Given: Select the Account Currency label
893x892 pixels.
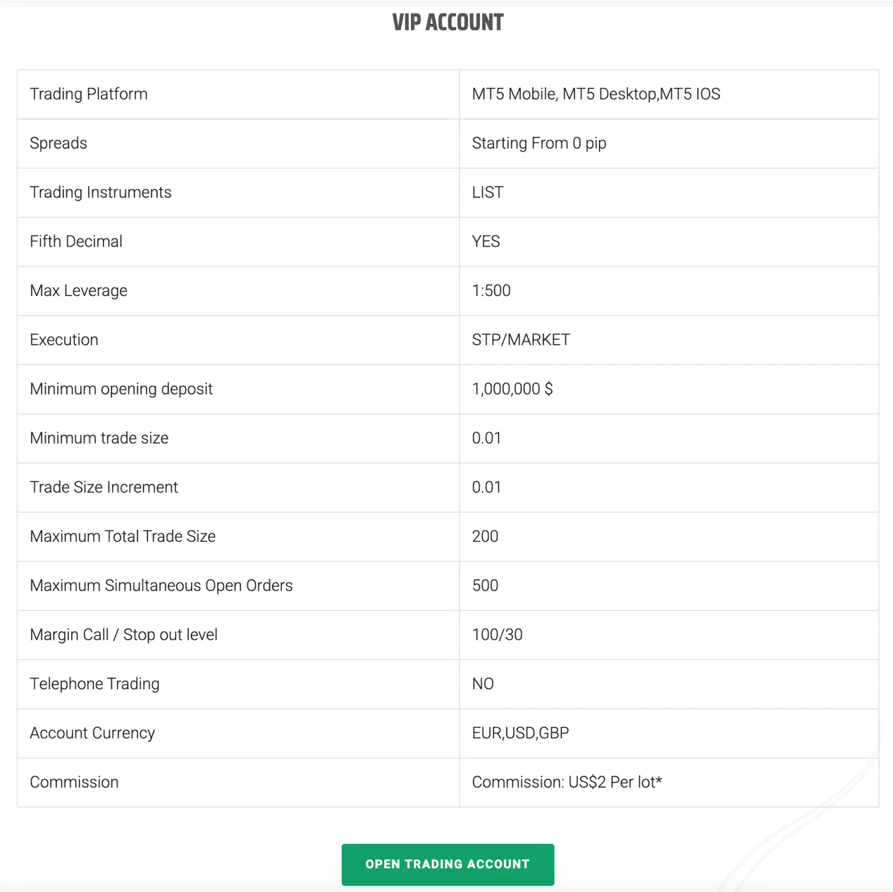Looking at the screenshot, I should 92,733.
